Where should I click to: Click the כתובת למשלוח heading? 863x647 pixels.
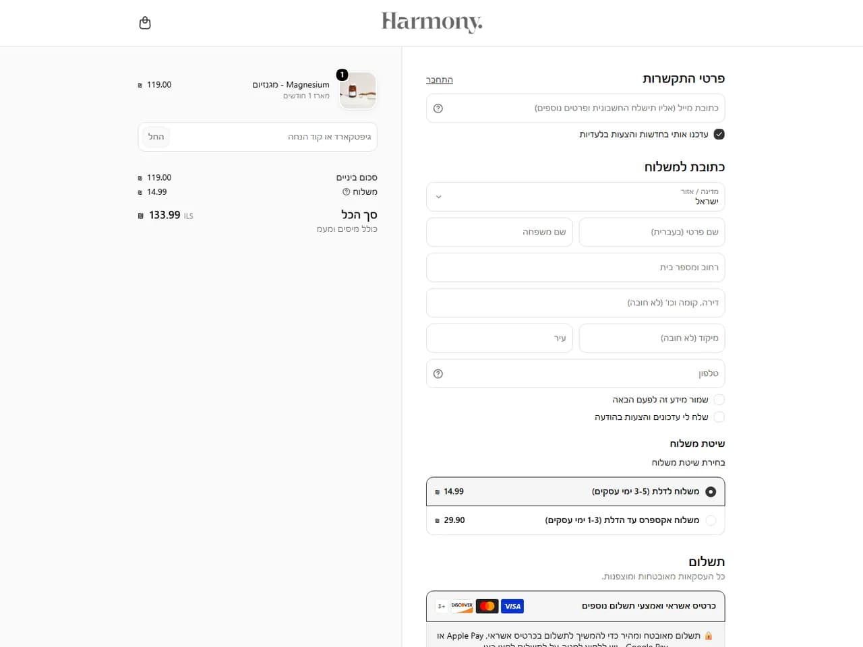684,167
